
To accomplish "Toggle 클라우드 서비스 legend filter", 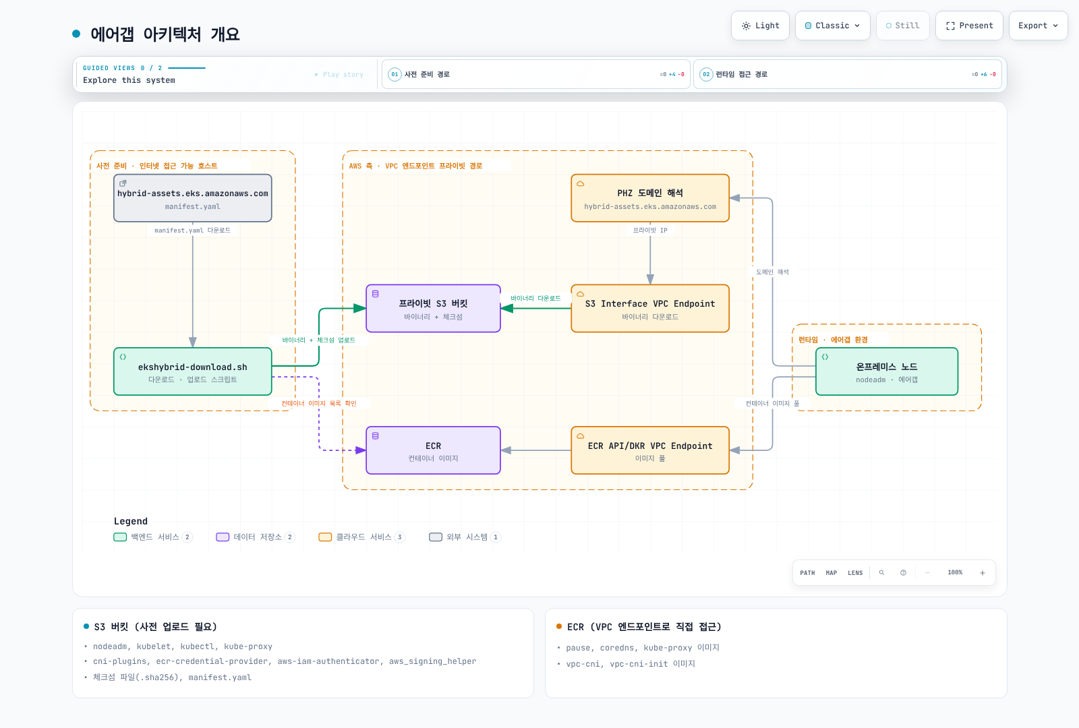I will 361,537.
